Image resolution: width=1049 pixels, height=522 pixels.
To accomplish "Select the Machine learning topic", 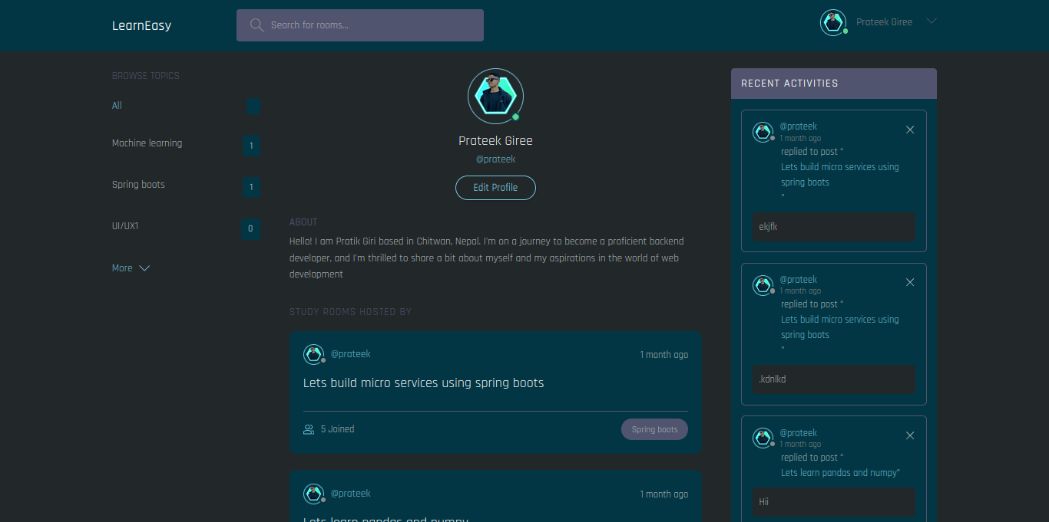I will 147,143.
